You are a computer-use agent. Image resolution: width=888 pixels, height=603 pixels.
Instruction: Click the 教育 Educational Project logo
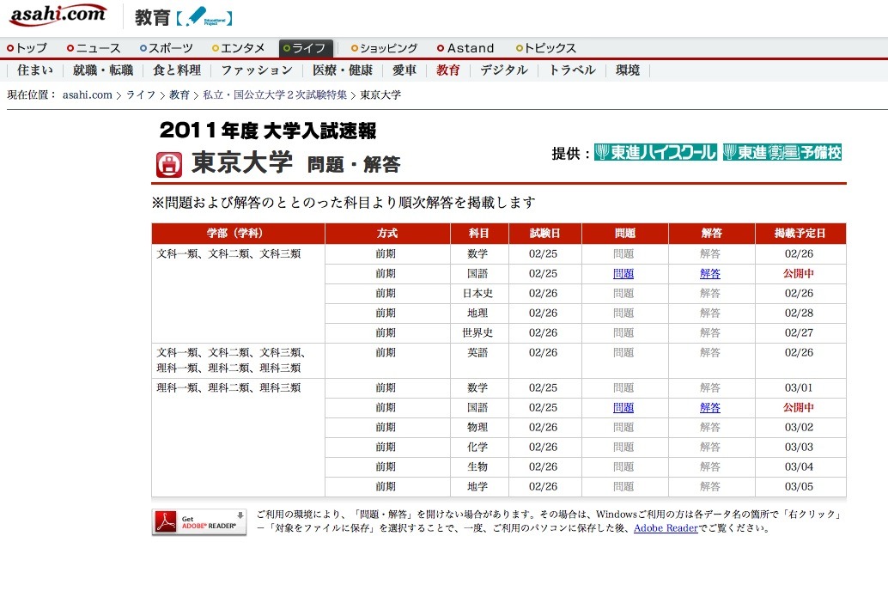[183, 16]
